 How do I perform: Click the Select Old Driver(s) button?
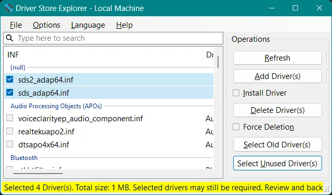(278, 145)
